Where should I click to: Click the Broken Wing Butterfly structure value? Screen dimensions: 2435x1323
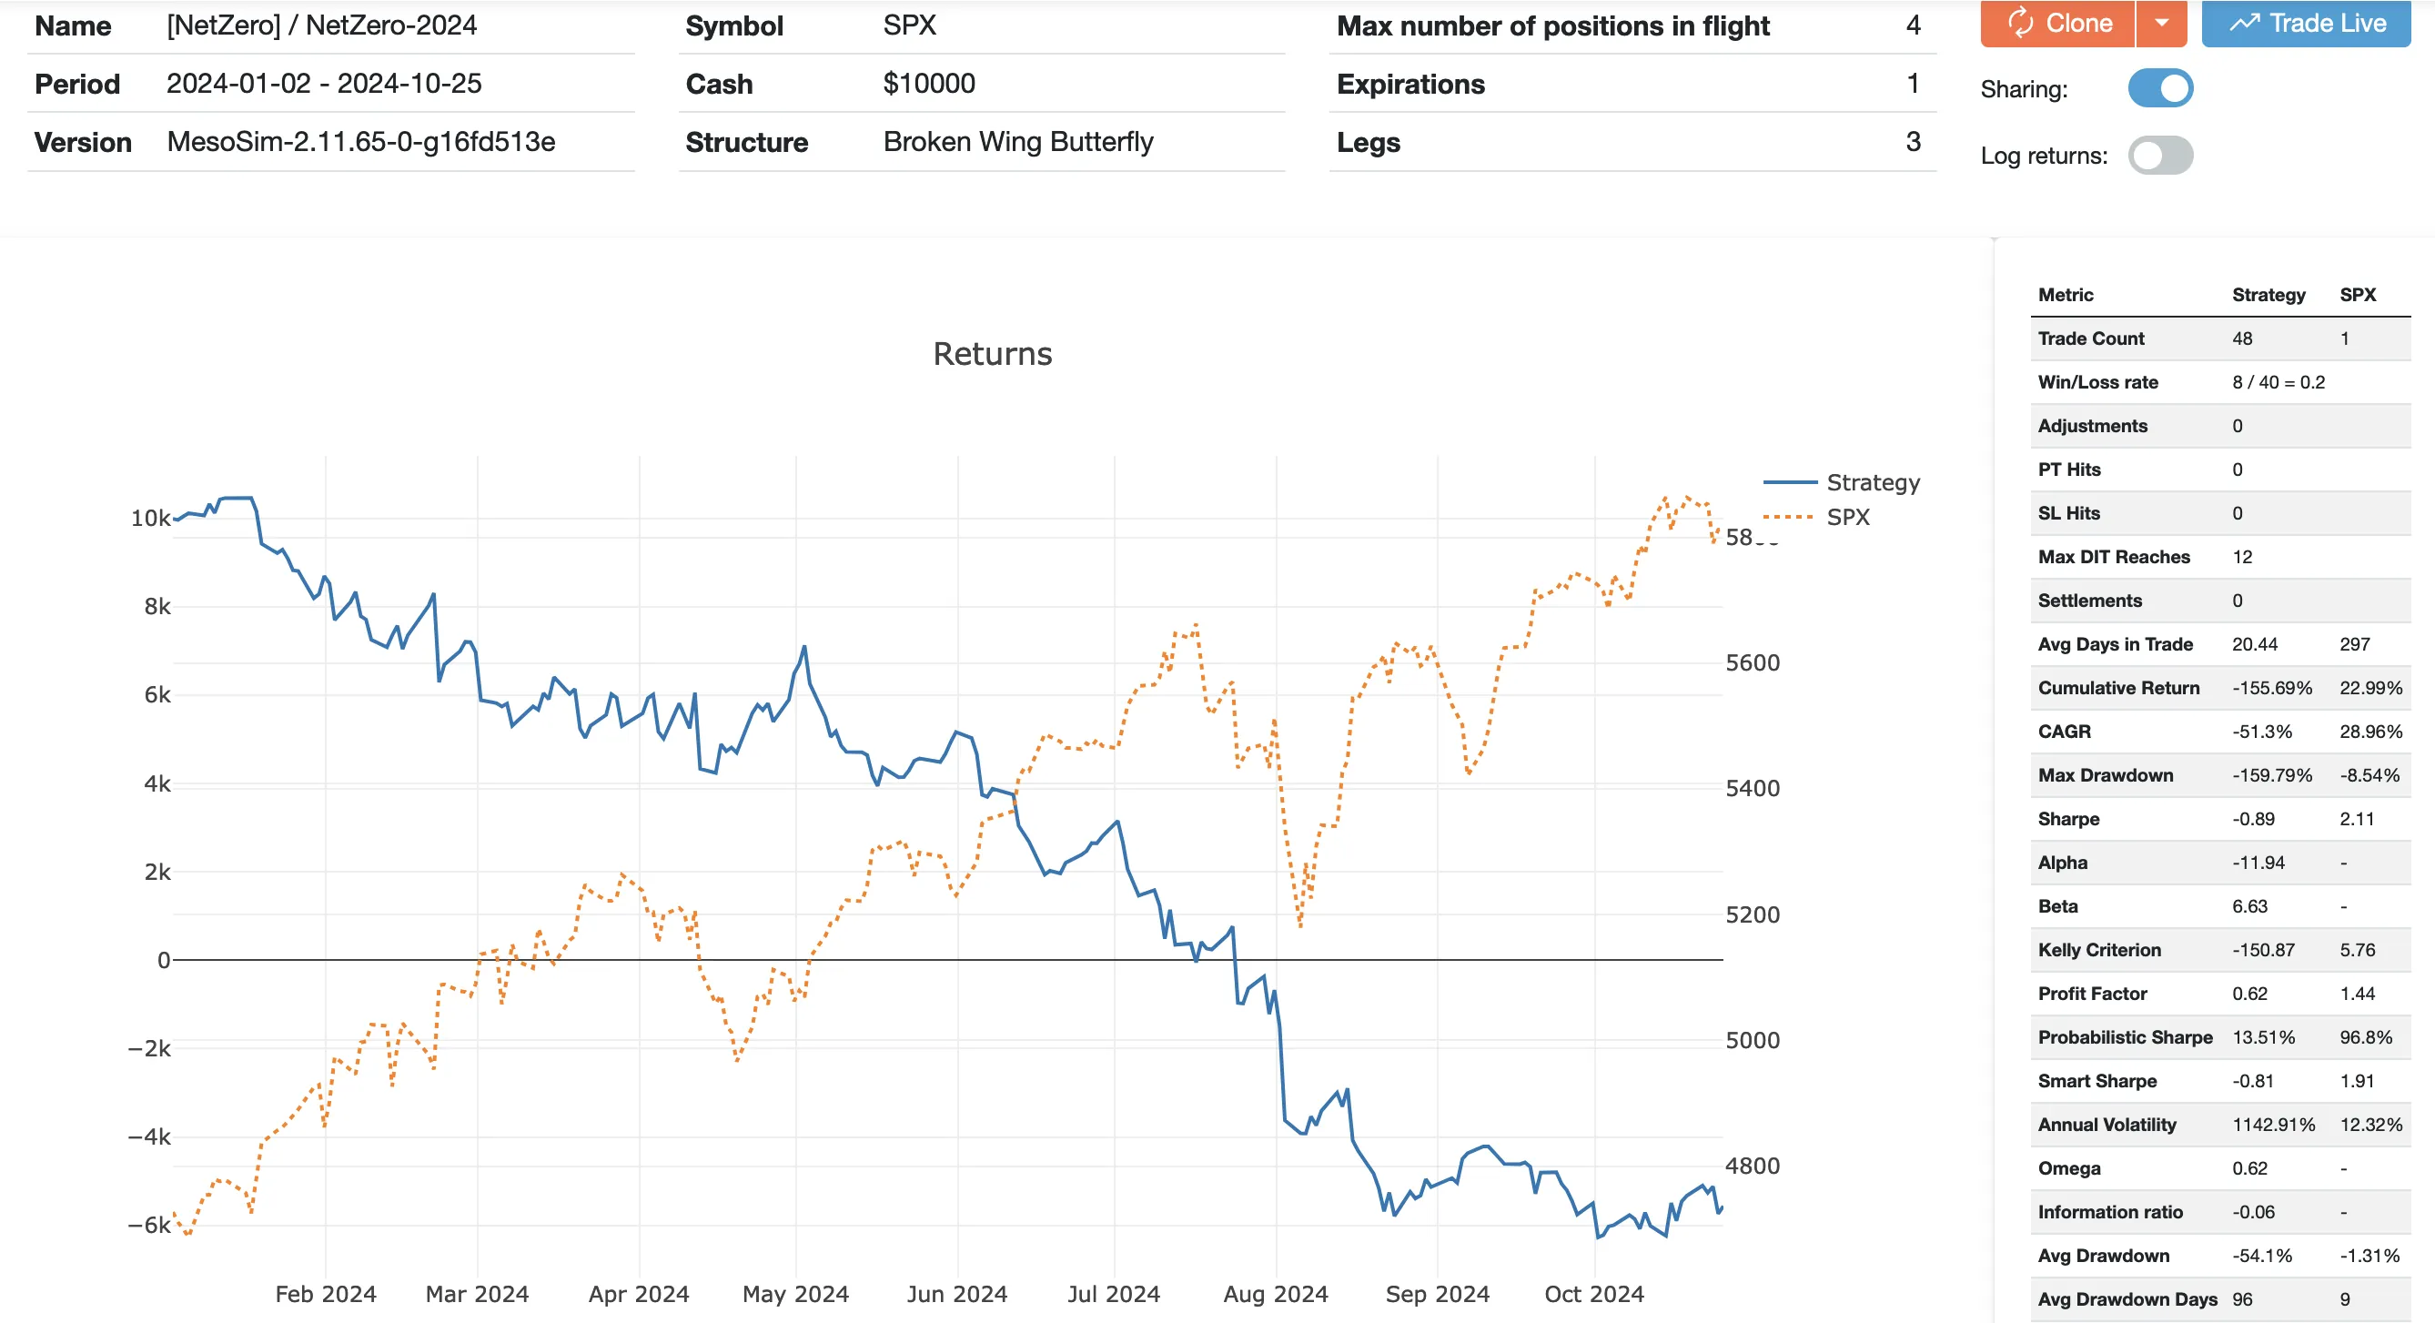tap(1018, 142)
